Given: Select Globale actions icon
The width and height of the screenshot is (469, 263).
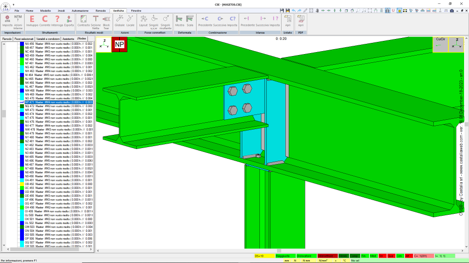Looking at the screenshot, I should point(120,21).
